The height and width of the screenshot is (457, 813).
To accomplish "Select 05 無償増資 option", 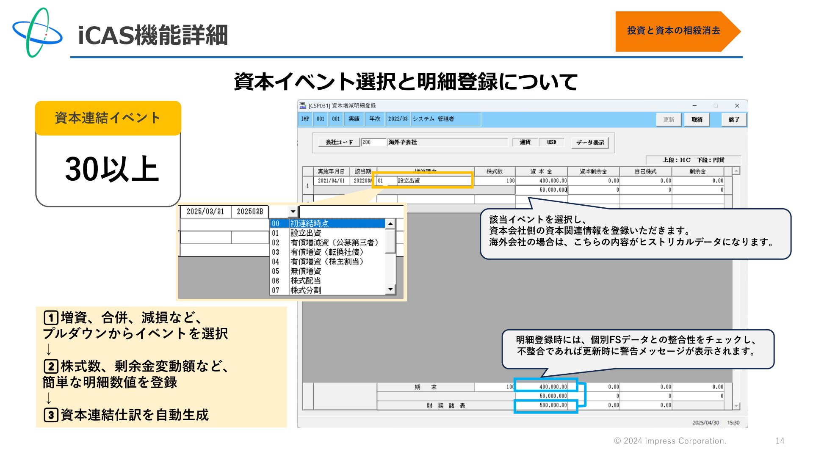I will (x=327, y=271).
